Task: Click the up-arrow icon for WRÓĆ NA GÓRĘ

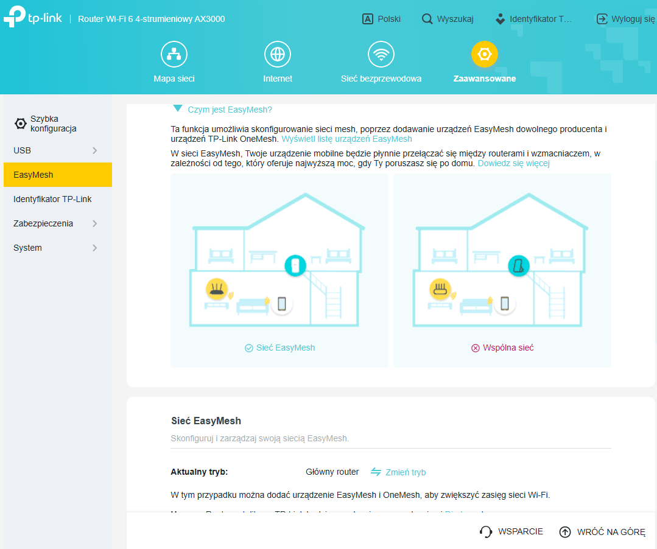Action: 565,532
